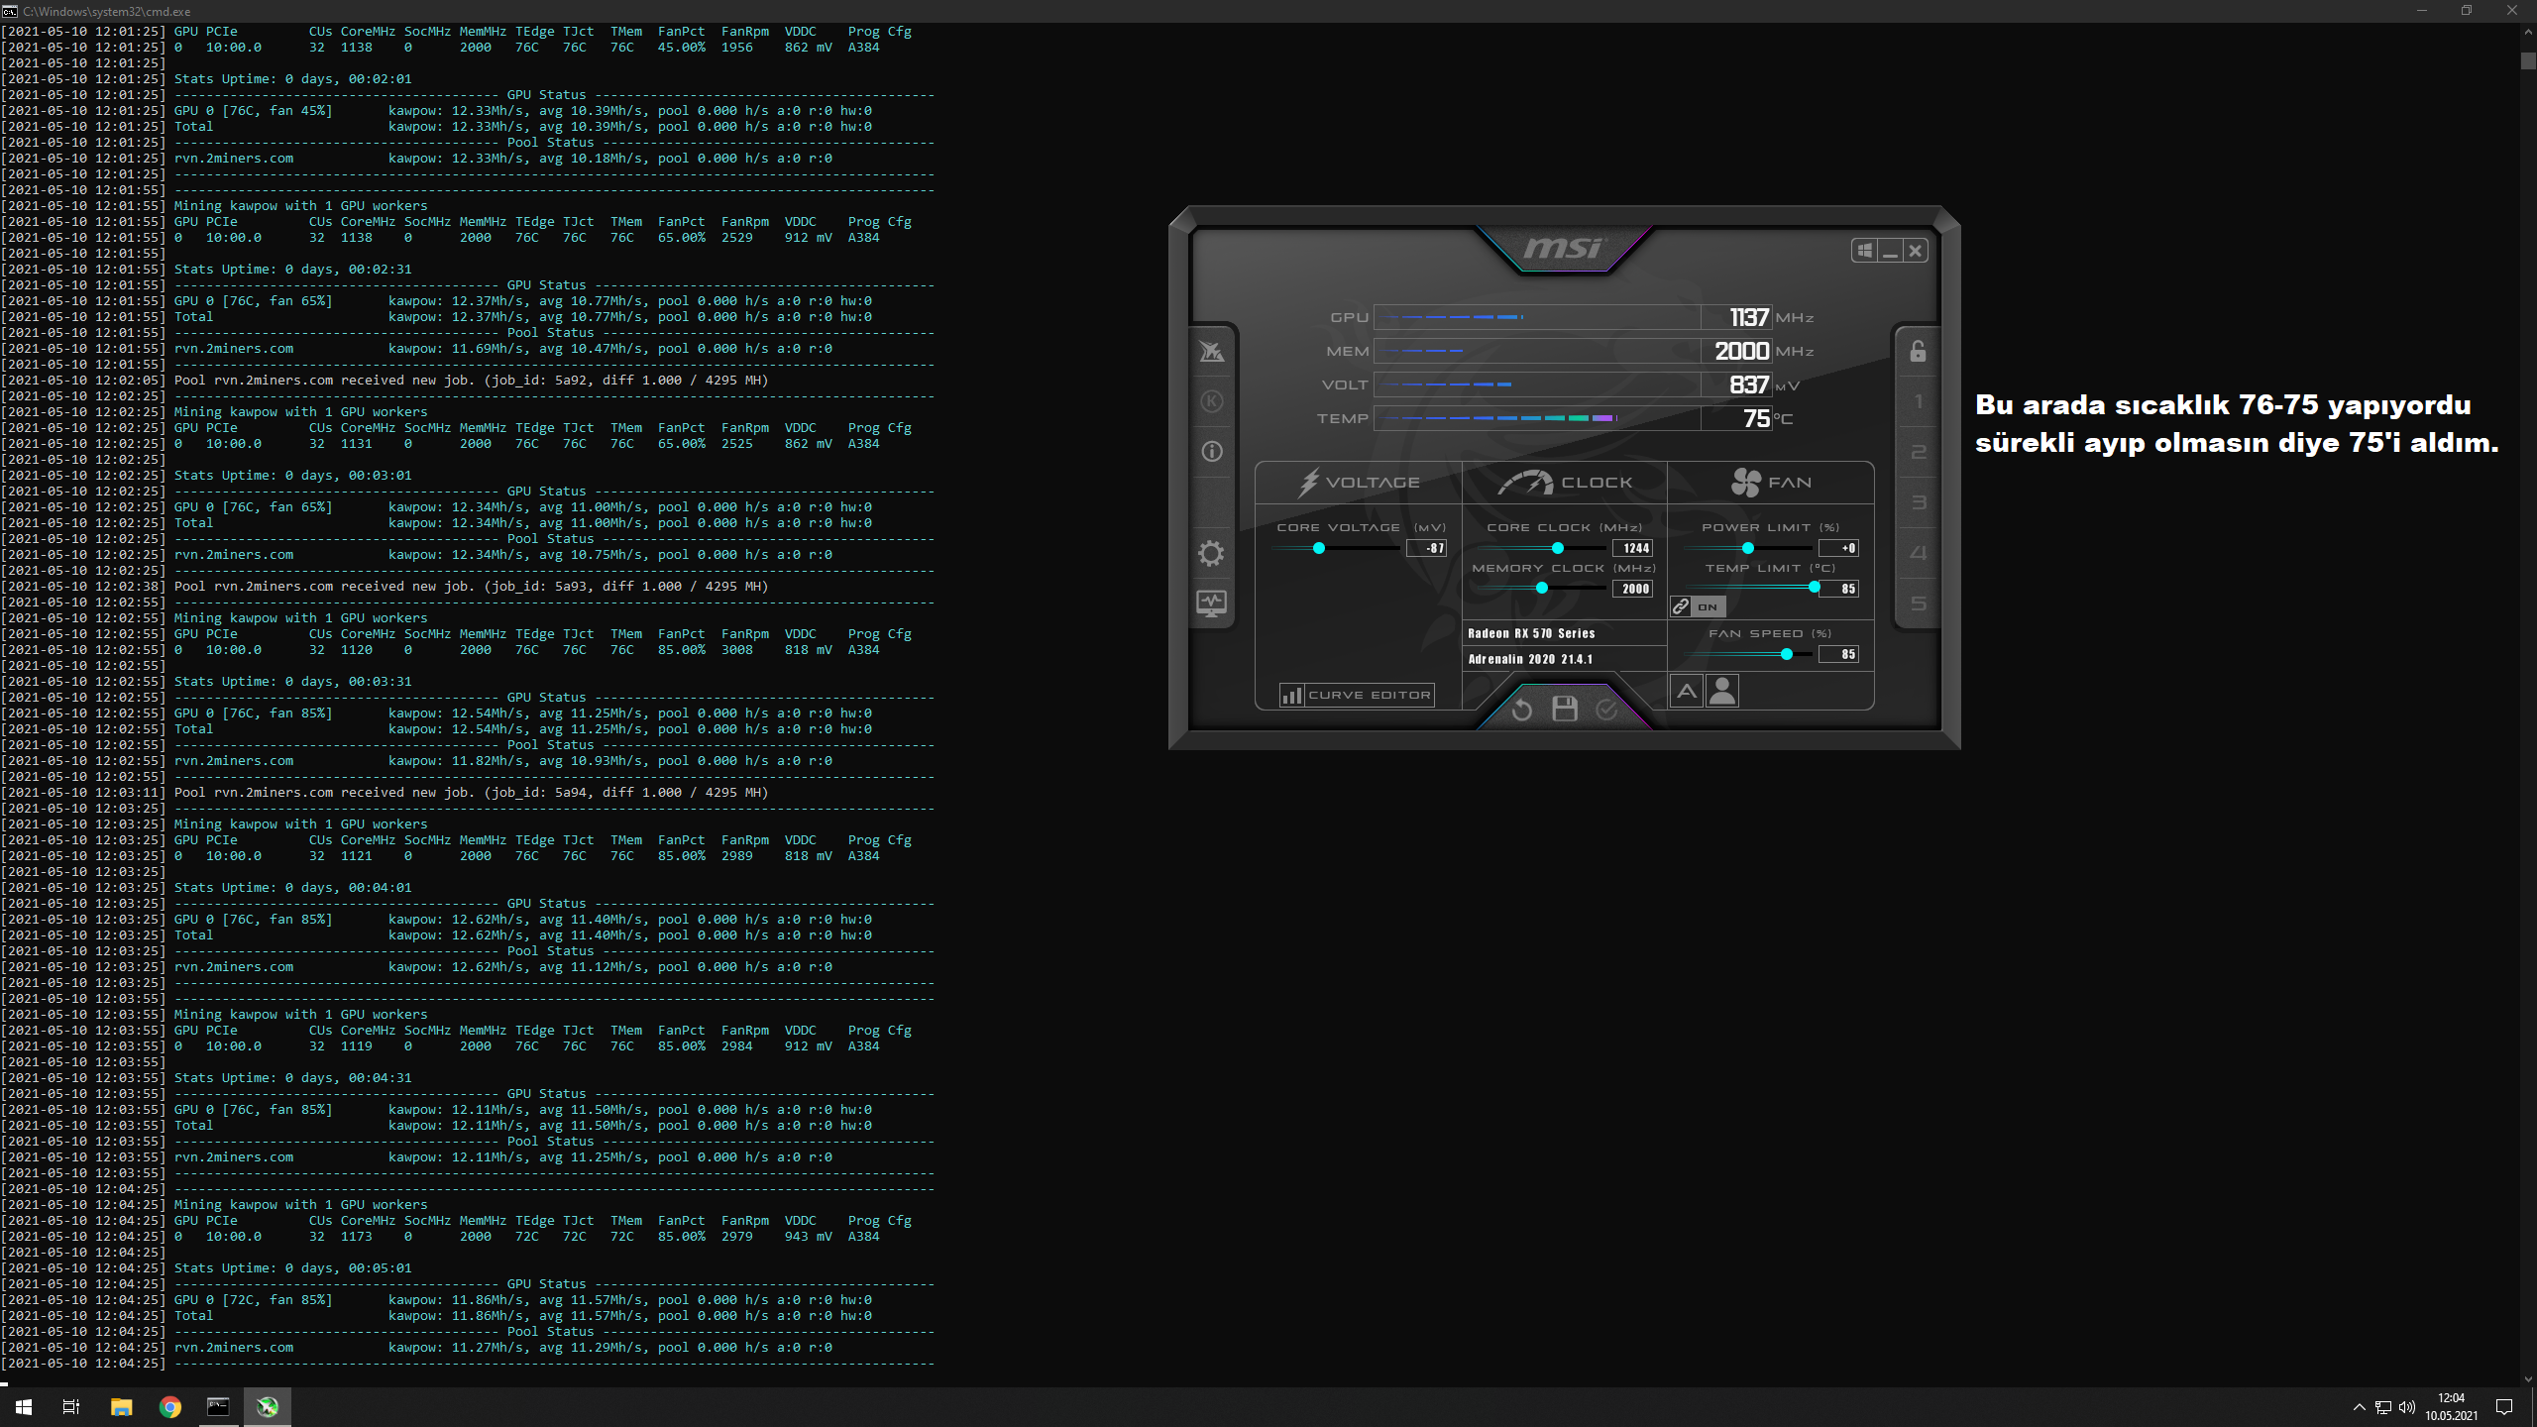This screenshot has height=1427, width=2537.
Task: Open the hardware monitor icon
Action: [1211, 603]
